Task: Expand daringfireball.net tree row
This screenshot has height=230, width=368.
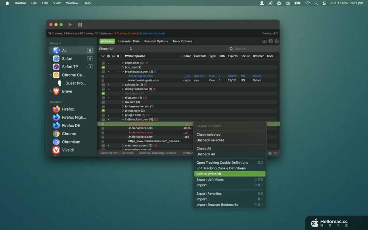Action: coord(123,89)
